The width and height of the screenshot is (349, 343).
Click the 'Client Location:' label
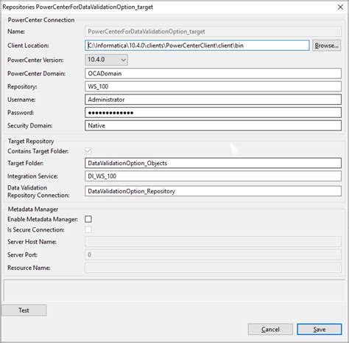click(x=28, y=46)
